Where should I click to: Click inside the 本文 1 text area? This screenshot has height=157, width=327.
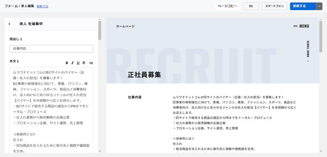click(51, 109)
